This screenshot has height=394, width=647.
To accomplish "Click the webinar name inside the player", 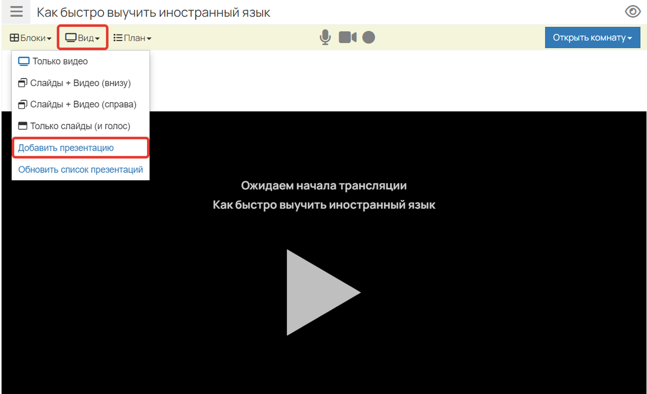I will (323, 205).
